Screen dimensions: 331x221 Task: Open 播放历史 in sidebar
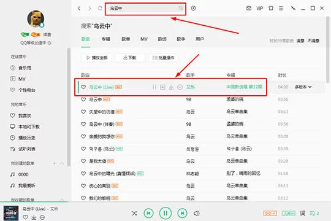(x=23, y=138)
